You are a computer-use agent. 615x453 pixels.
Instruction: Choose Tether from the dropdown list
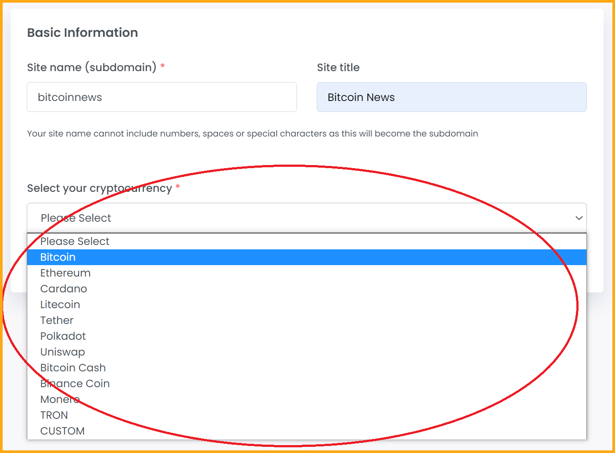307,320
